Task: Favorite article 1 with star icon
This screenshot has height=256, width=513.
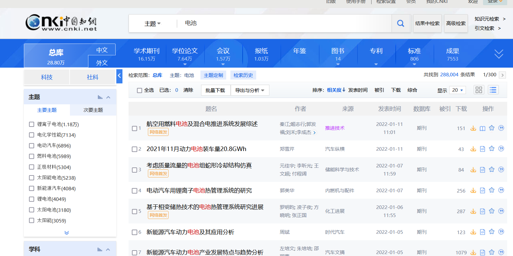Action: point(492,128)
